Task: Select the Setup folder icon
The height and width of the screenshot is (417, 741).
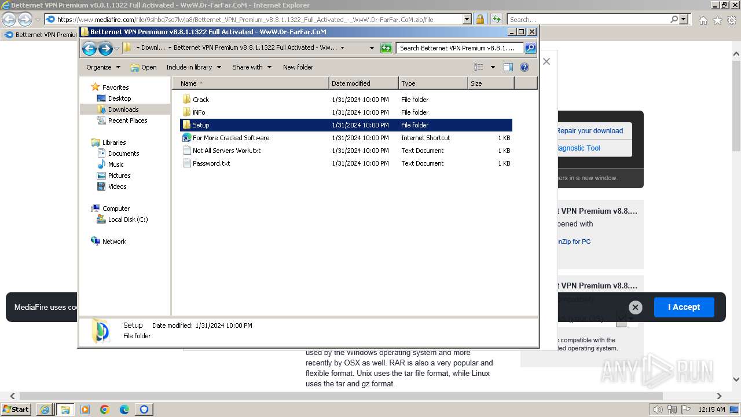Action: pos(186,125)
